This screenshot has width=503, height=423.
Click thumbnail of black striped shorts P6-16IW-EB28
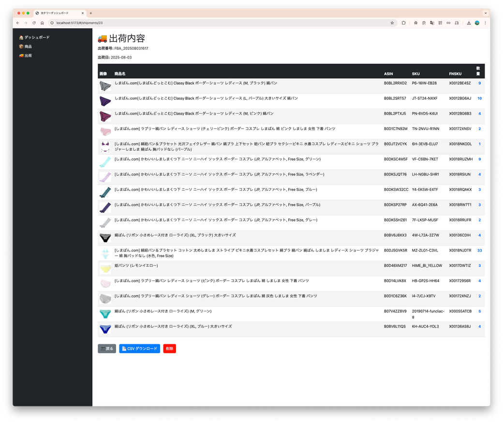[x=105, y=86]
